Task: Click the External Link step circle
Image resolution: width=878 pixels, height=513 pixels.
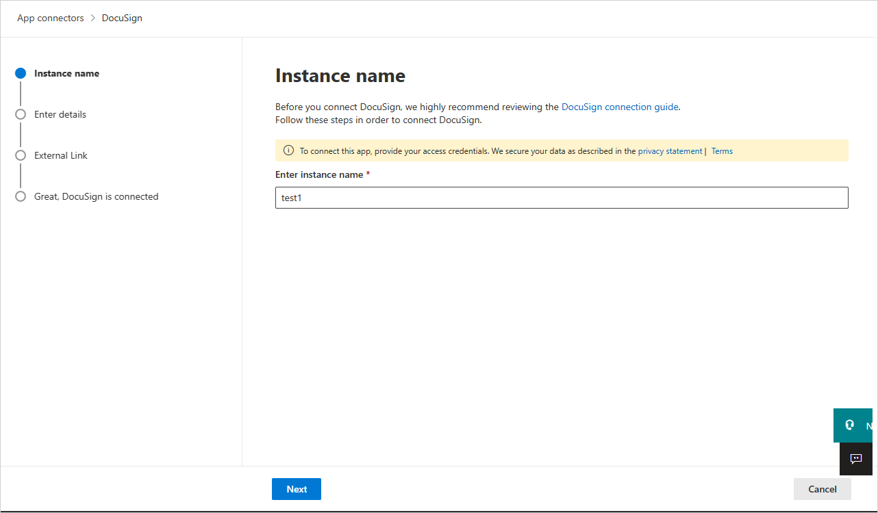Action: coord(21,155)
